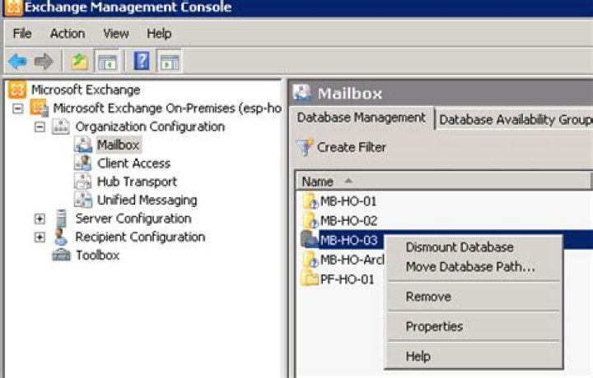Choose Dismount Database from context menu

459,247
